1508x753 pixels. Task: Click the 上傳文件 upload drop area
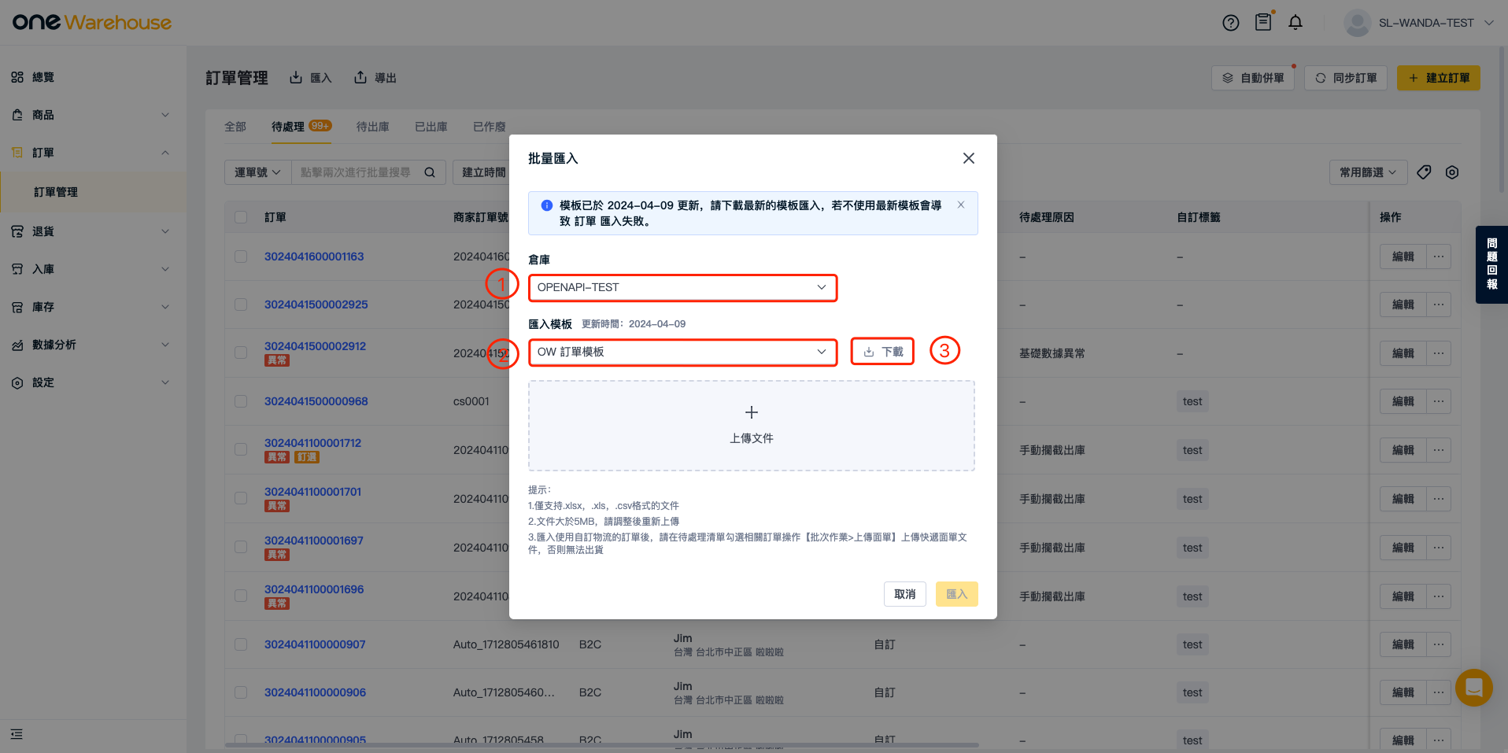pos(752,426)
